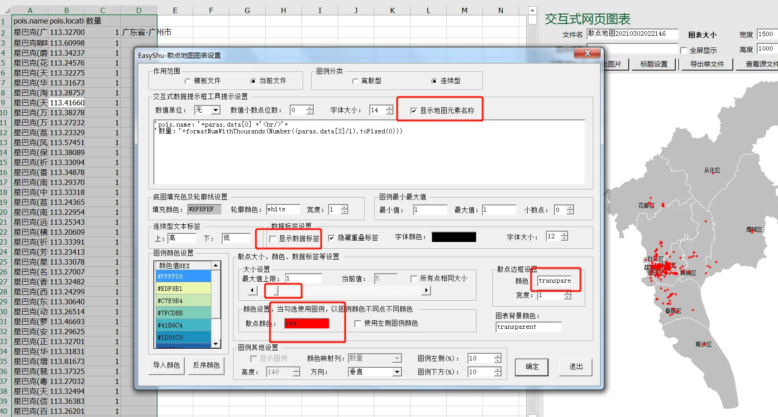Click the 导入颜色 button

click(167, 365)
